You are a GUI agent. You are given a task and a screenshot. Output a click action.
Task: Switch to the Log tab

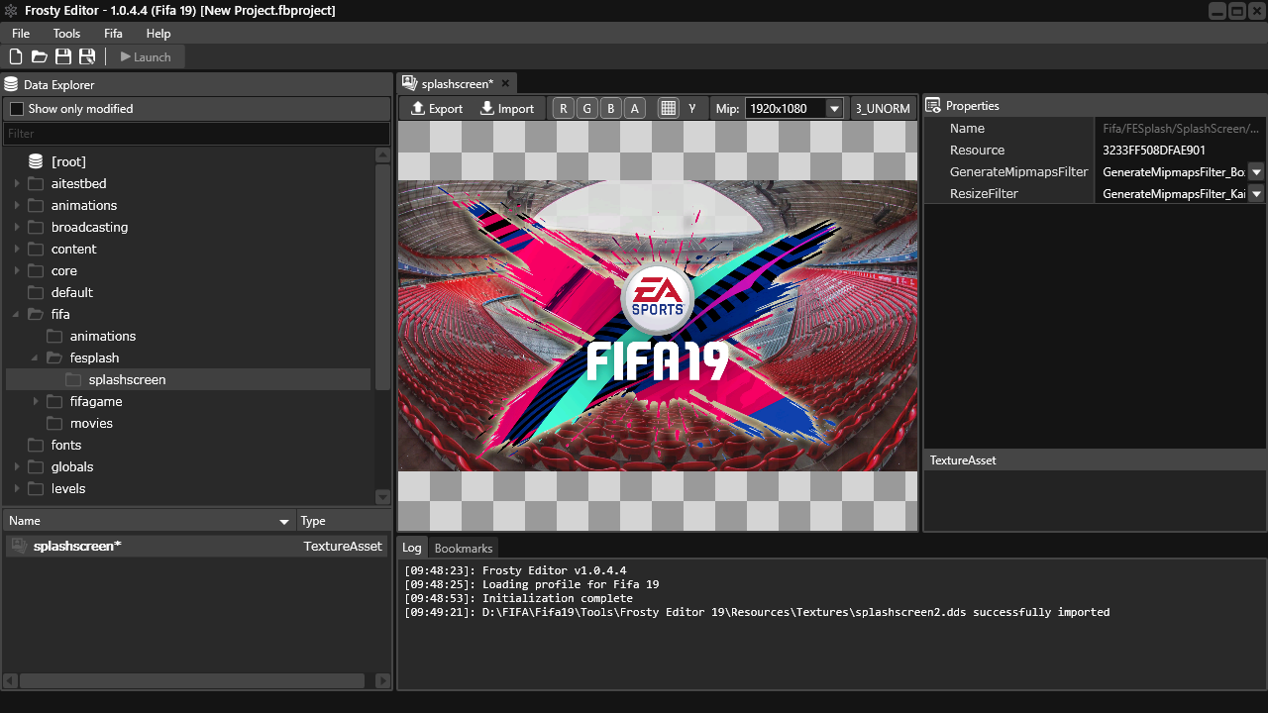411,548
